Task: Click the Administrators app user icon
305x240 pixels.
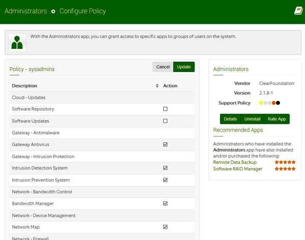Action: 17,42
